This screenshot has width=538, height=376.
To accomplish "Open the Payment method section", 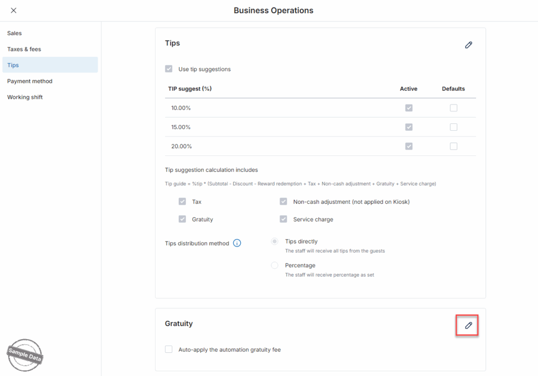I will 30,81.
